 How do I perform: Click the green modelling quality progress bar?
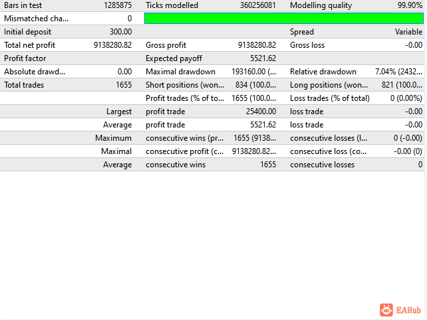tap(284, 19)
